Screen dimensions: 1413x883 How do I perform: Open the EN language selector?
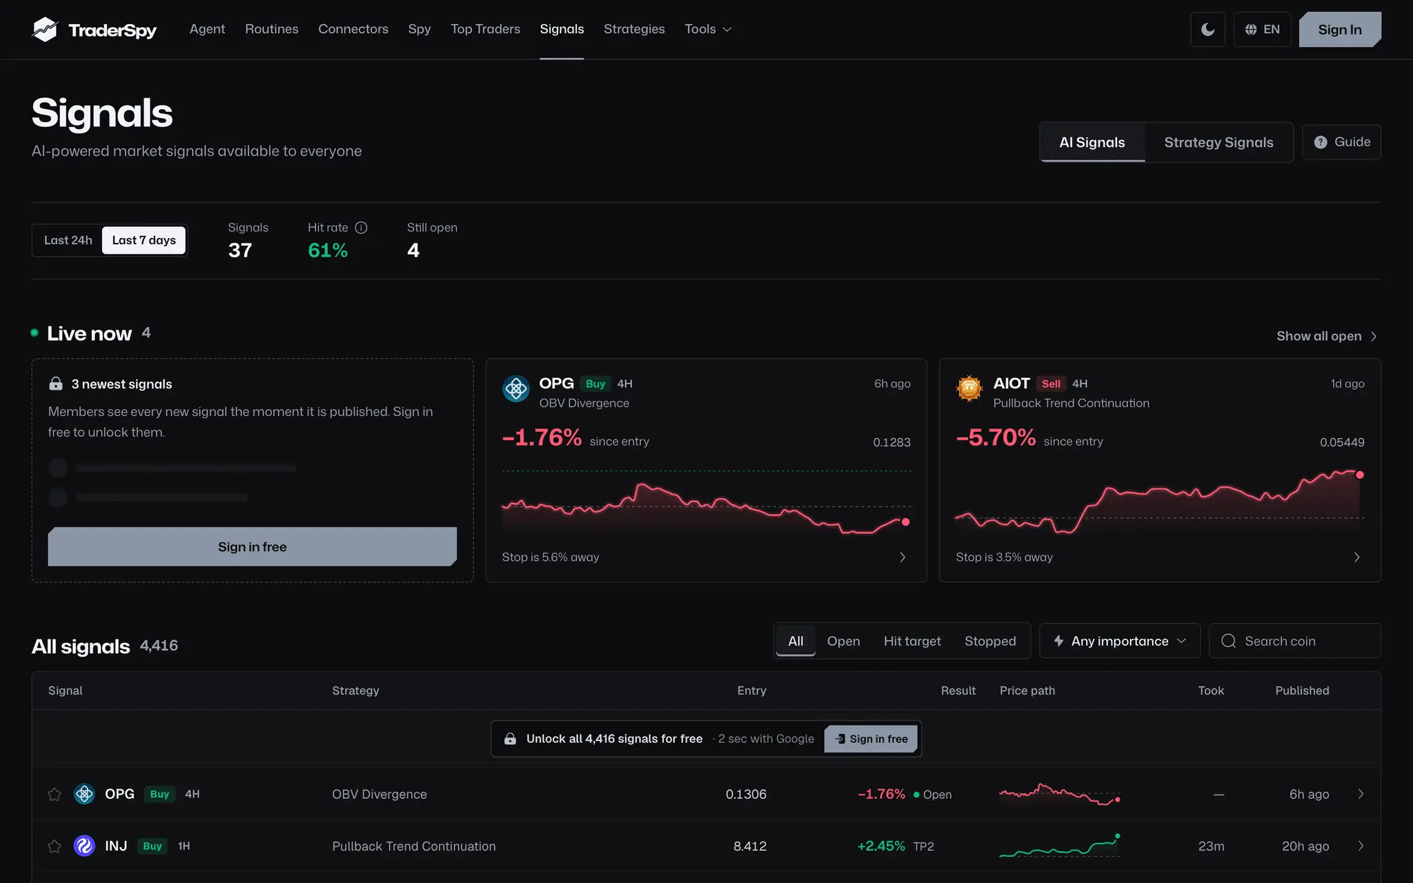tap(1262, 29)
